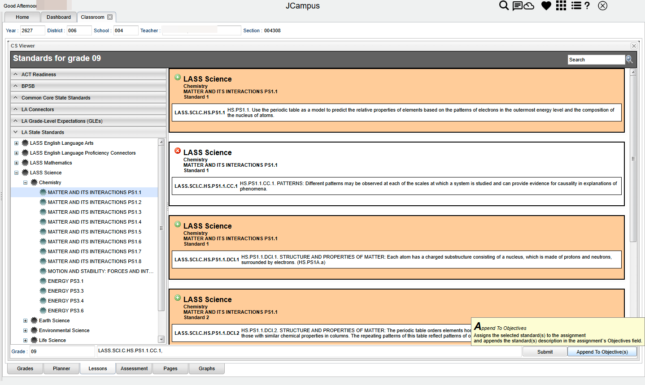Click the Year input field

[32, 30]
